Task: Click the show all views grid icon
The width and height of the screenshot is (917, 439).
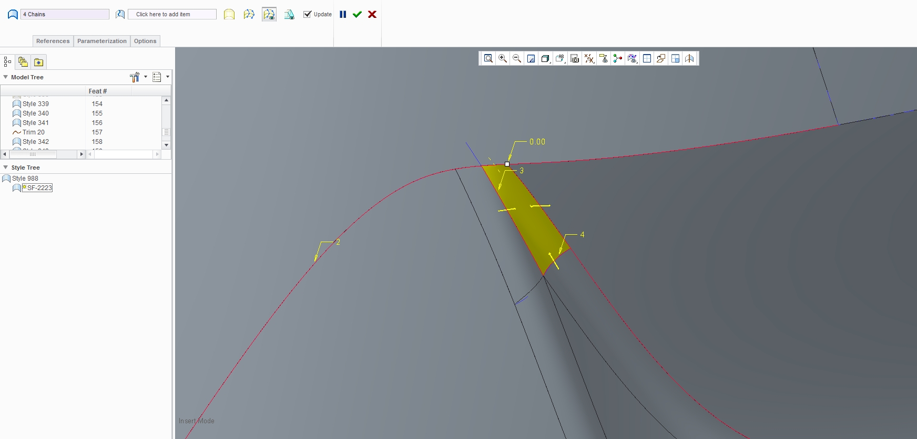Action: pyautogui.click(x=647, y=58)
